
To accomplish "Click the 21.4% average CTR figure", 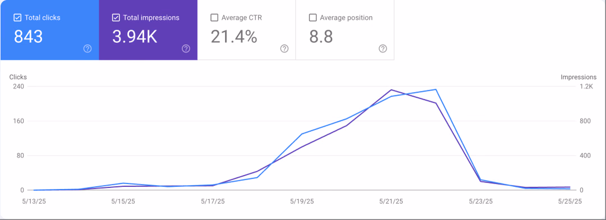I will click(x=234, y=36).
